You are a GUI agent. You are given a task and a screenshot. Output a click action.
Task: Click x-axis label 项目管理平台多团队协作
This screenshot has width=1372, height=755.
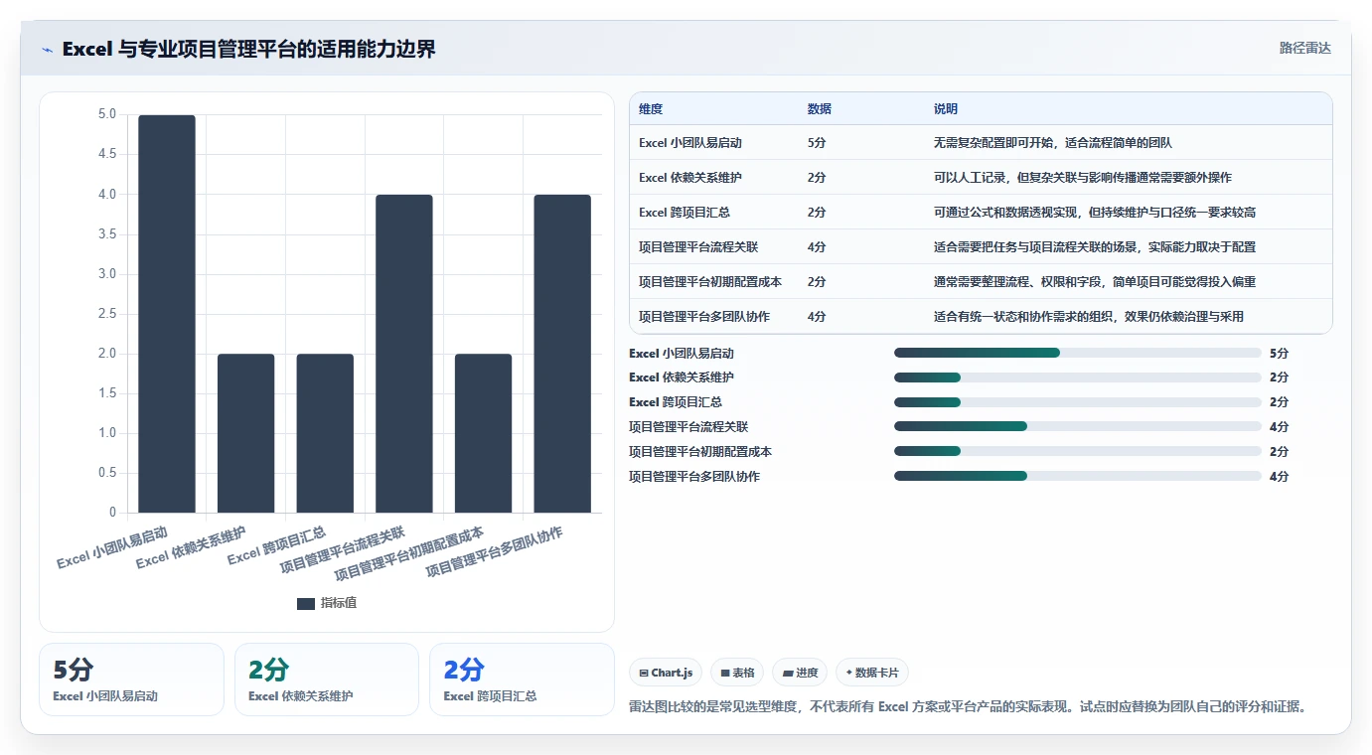495,553
